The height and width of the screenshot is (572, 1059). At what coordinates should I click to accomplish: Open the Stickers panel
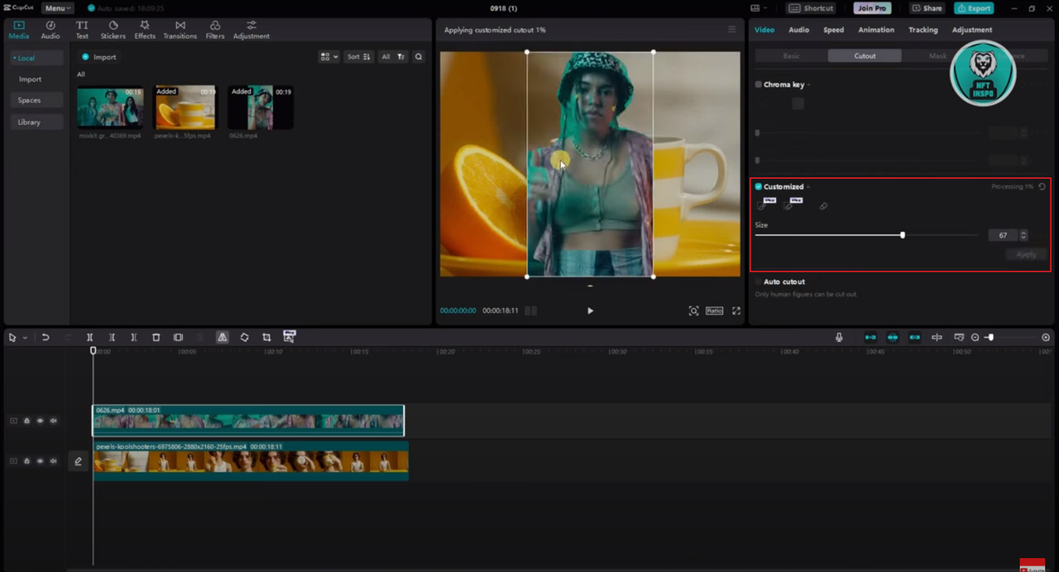click(x=113, y=30)
